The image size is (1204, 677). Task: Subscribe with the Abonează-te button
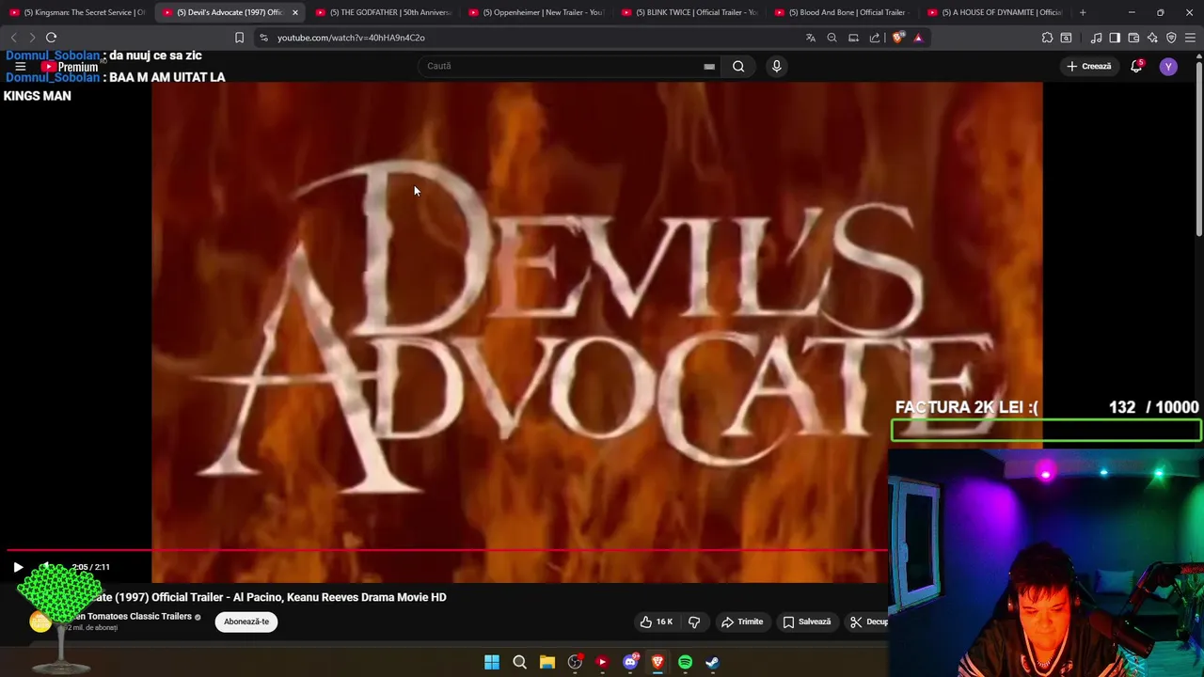(246, 622)
